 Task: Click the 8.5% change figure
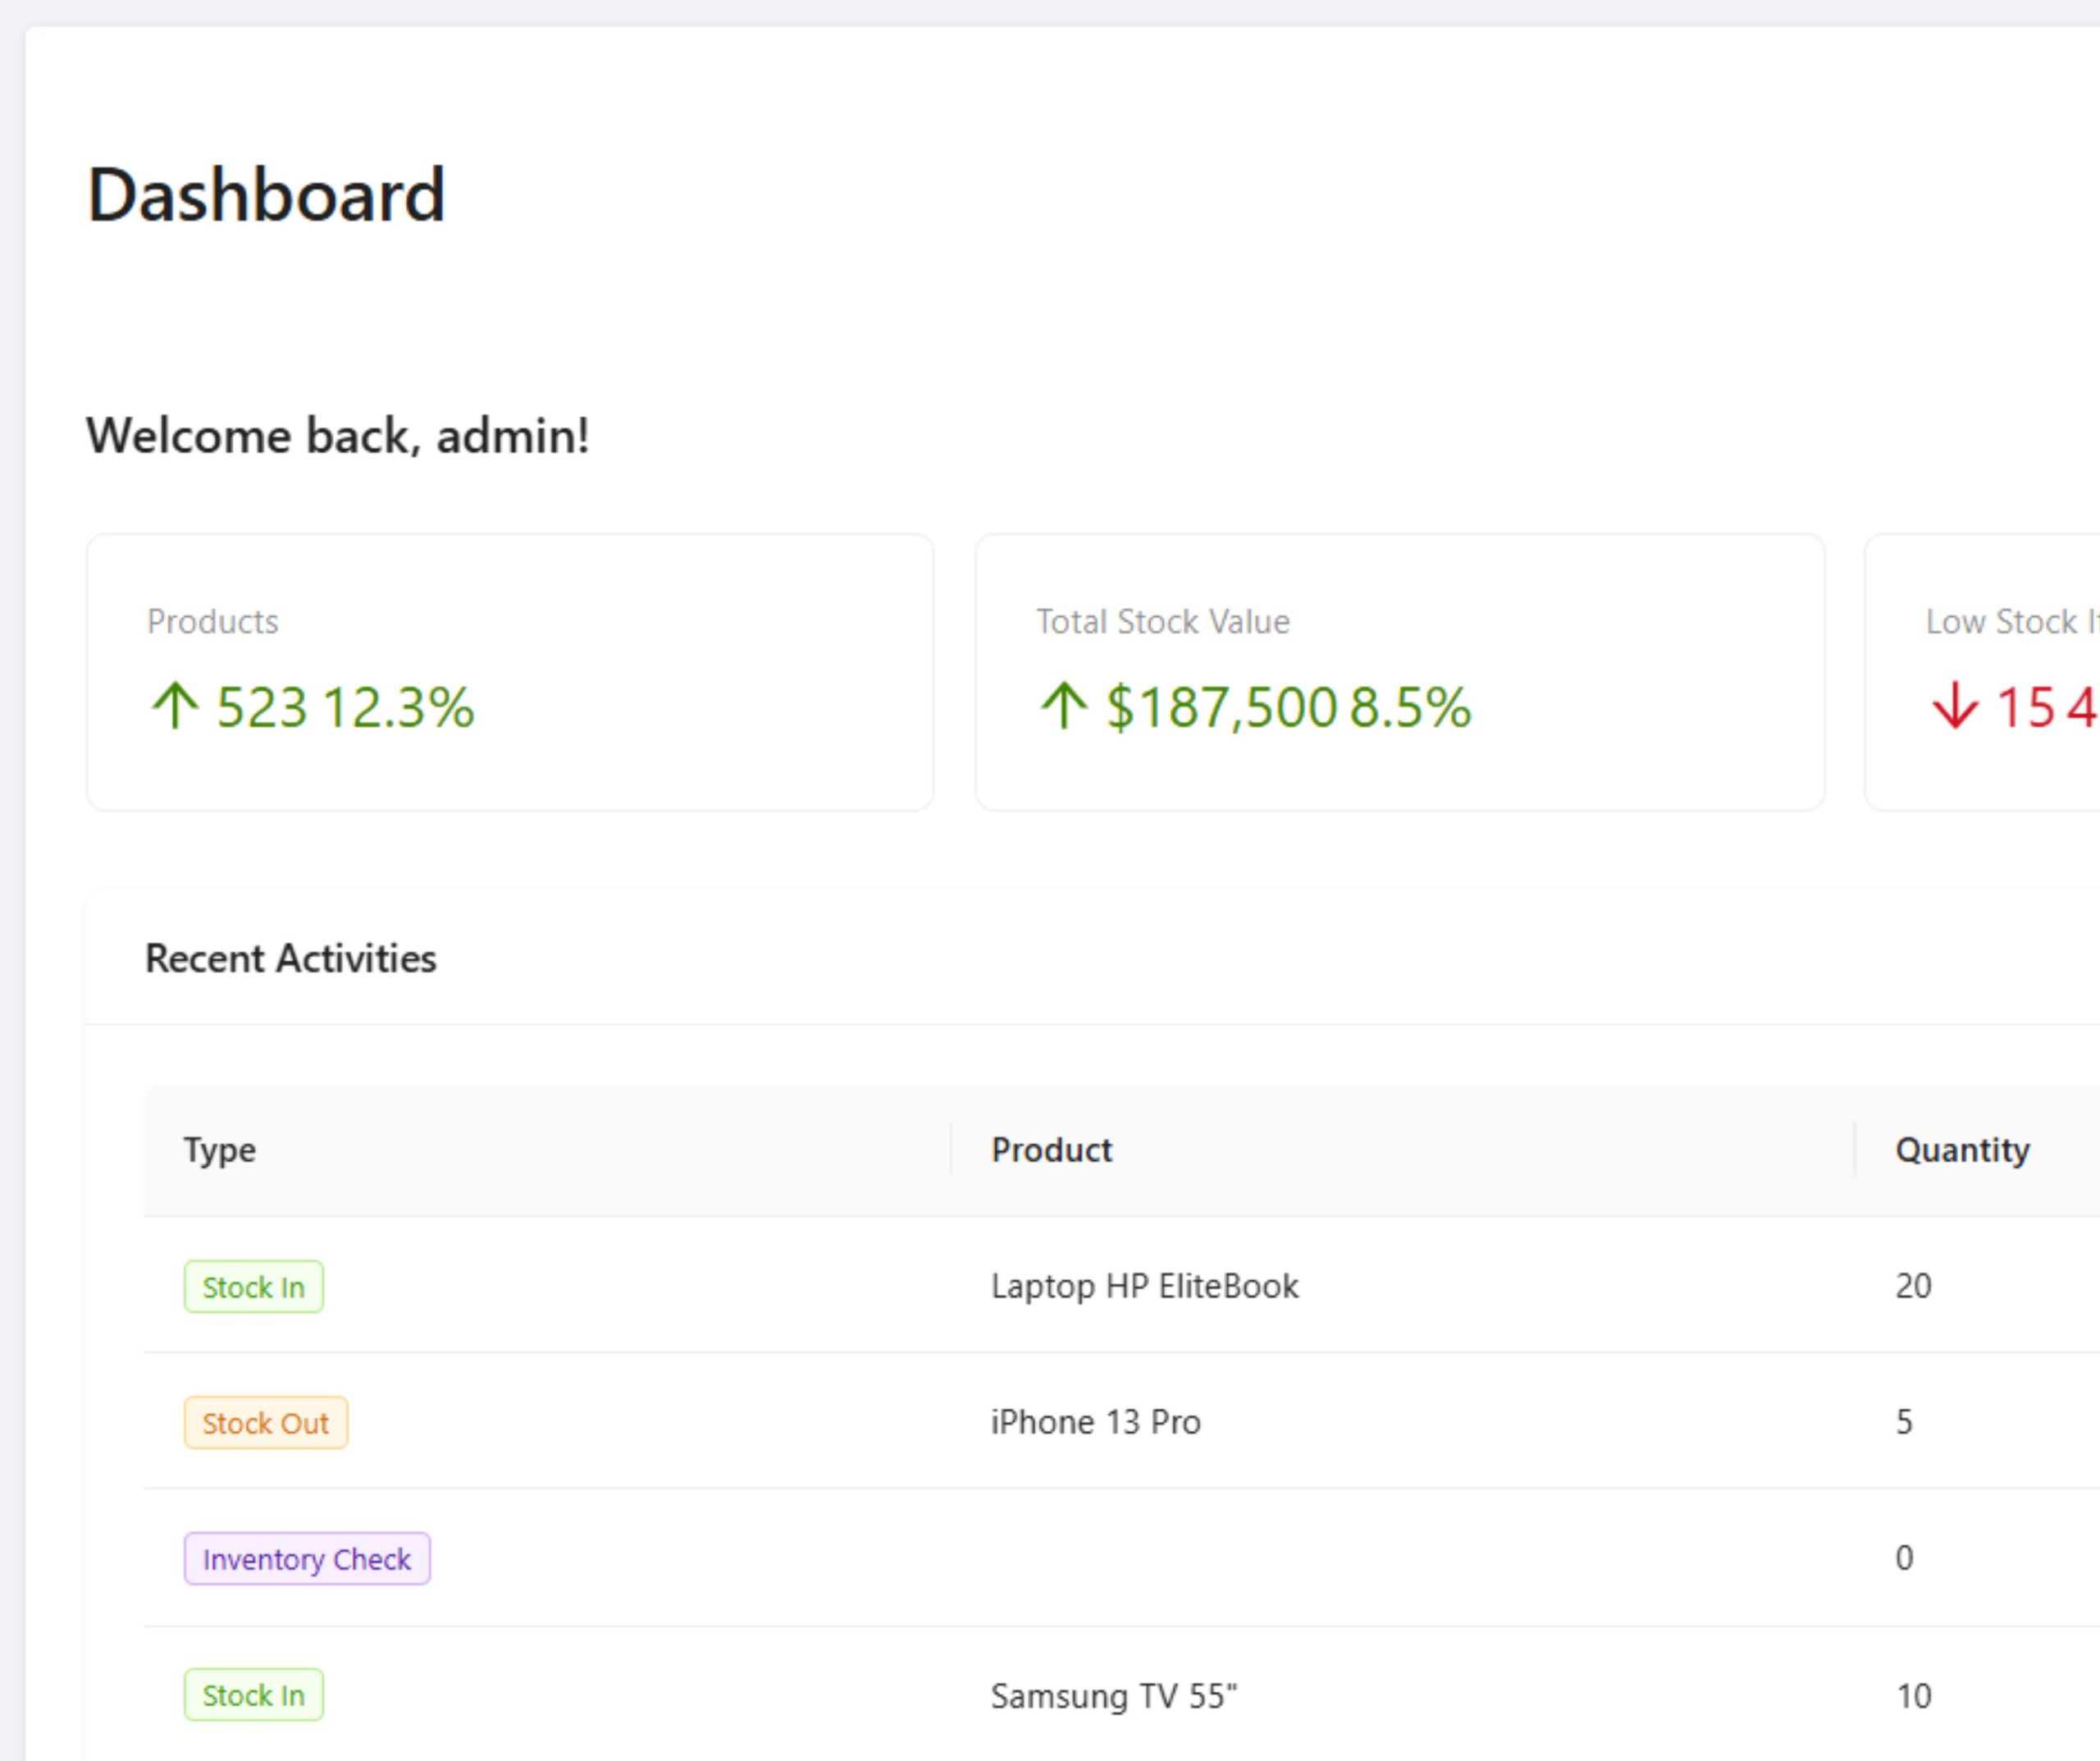click(1411, 707)
